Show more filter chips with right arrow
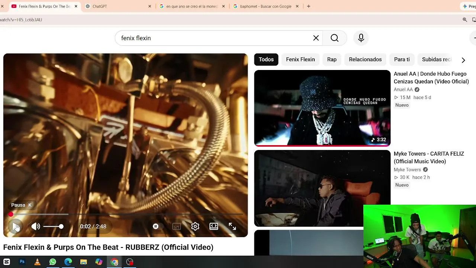This screenshot has height=268, width=476. pyautogui.click(x=463, y=60)
